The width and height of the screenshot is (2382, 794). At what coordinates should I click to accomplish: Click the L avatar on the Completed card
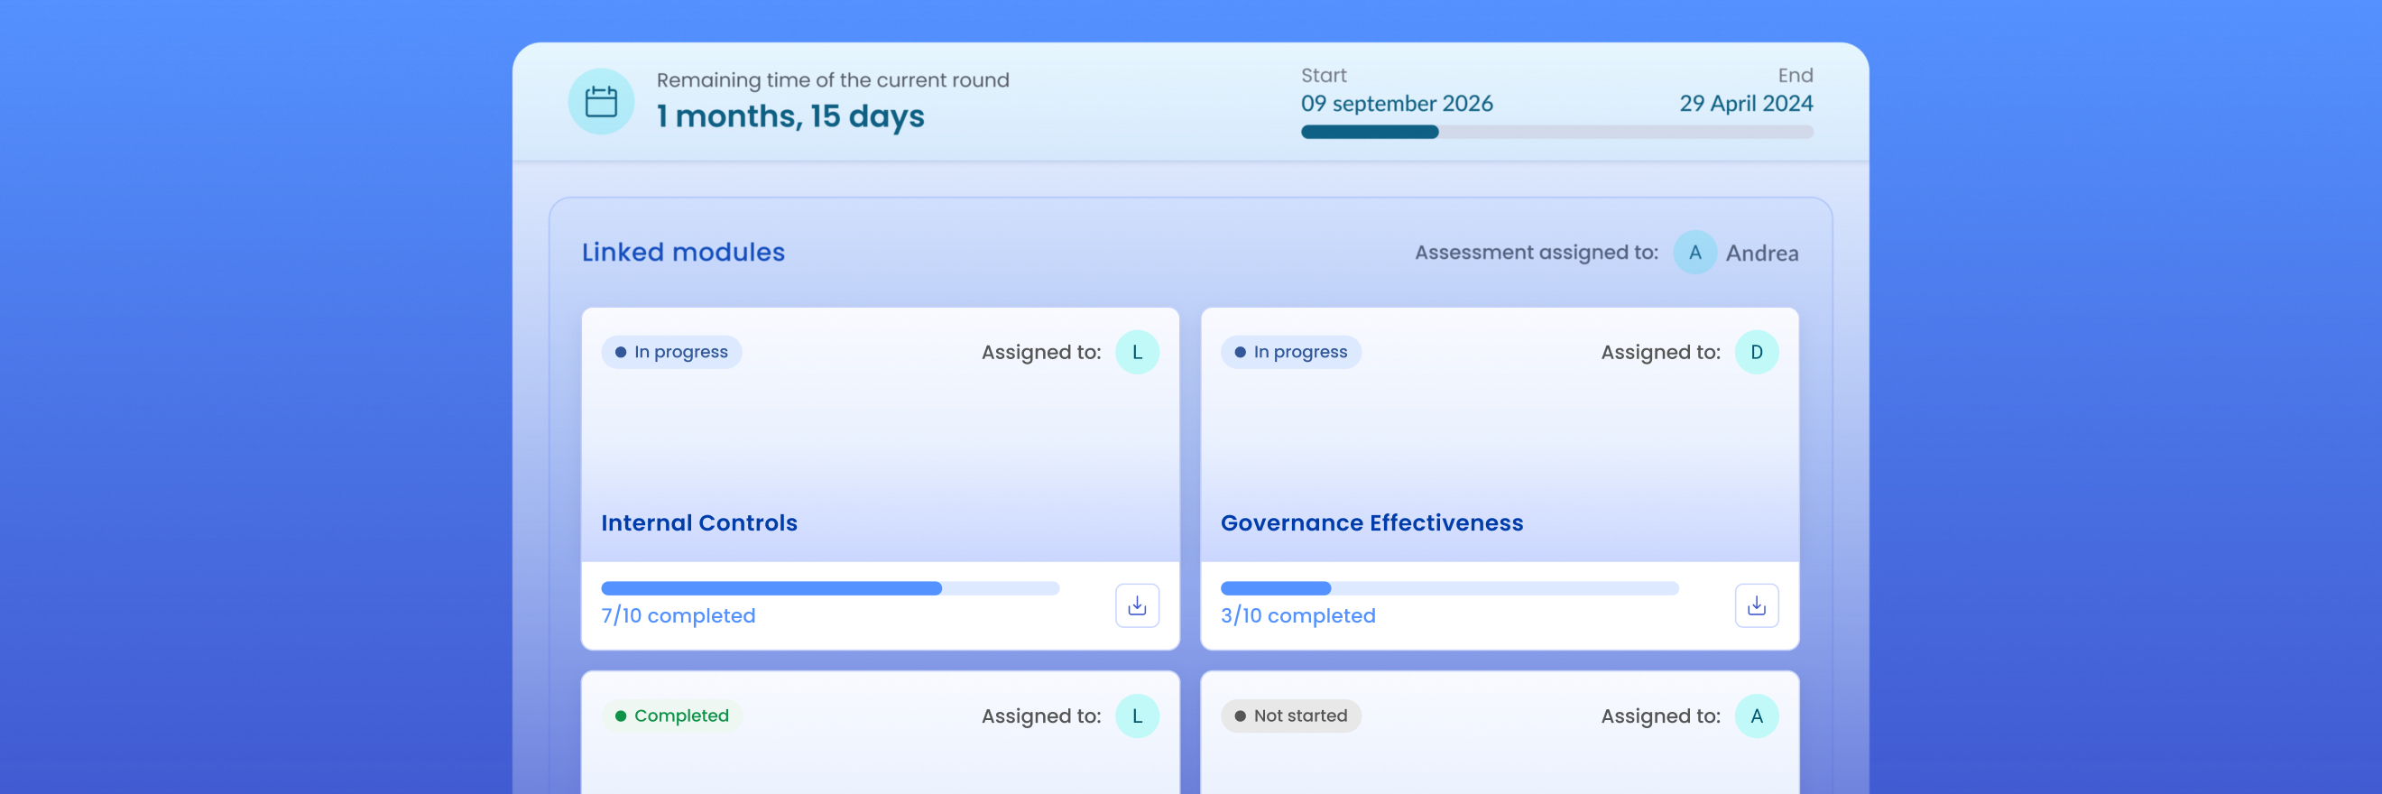[1137, 716]
